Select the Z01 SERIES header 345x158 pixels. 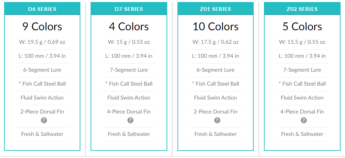click(216, 9)
